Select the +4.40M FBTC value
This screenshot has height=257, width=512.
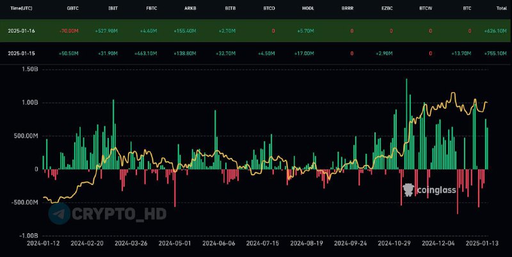148,31
